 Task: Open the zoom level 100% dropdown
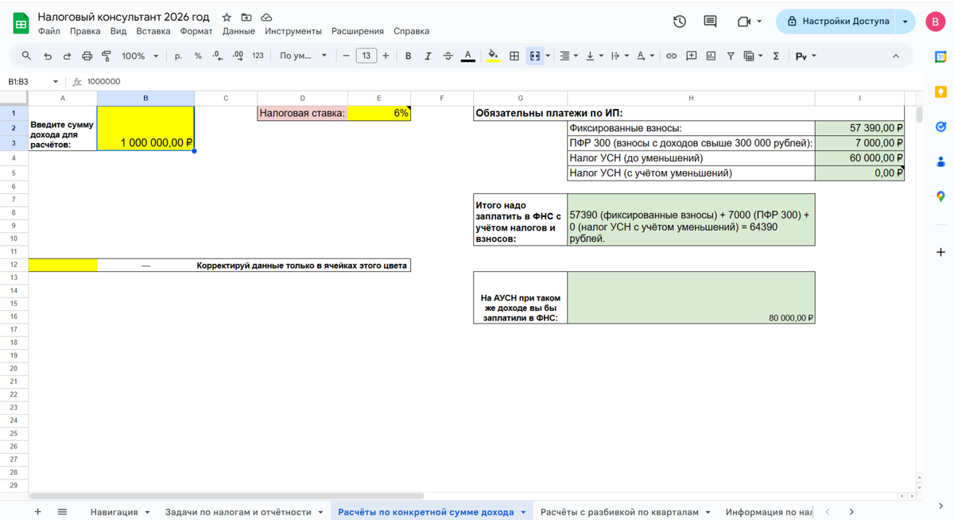point(140,56)
